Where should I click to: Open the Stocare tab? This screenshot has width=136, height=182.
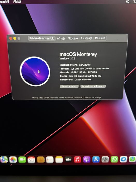[73, 38]
